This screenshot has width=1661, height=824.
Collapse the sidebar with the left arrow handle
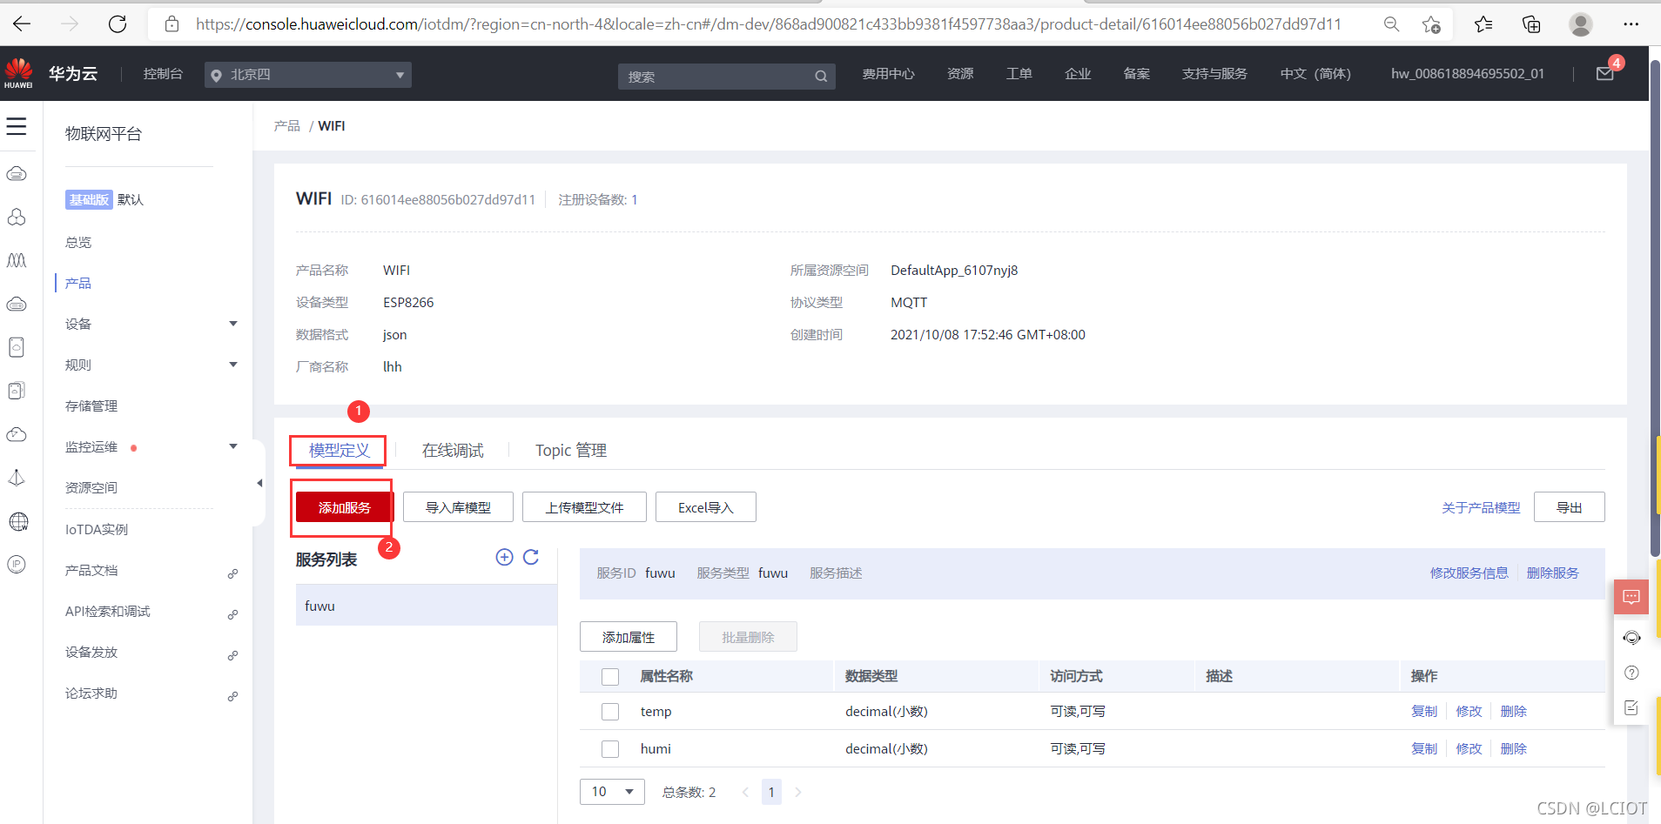point(259,483)
